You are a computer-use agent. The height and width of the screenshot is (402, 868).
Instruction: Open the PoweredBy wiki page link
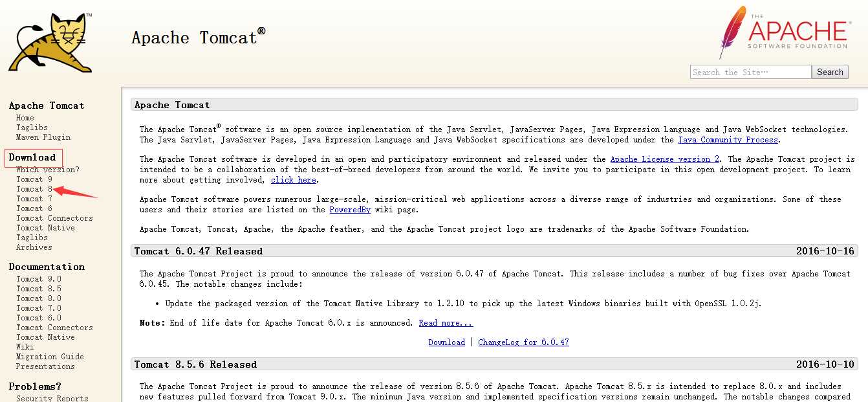tap(350, 210)
